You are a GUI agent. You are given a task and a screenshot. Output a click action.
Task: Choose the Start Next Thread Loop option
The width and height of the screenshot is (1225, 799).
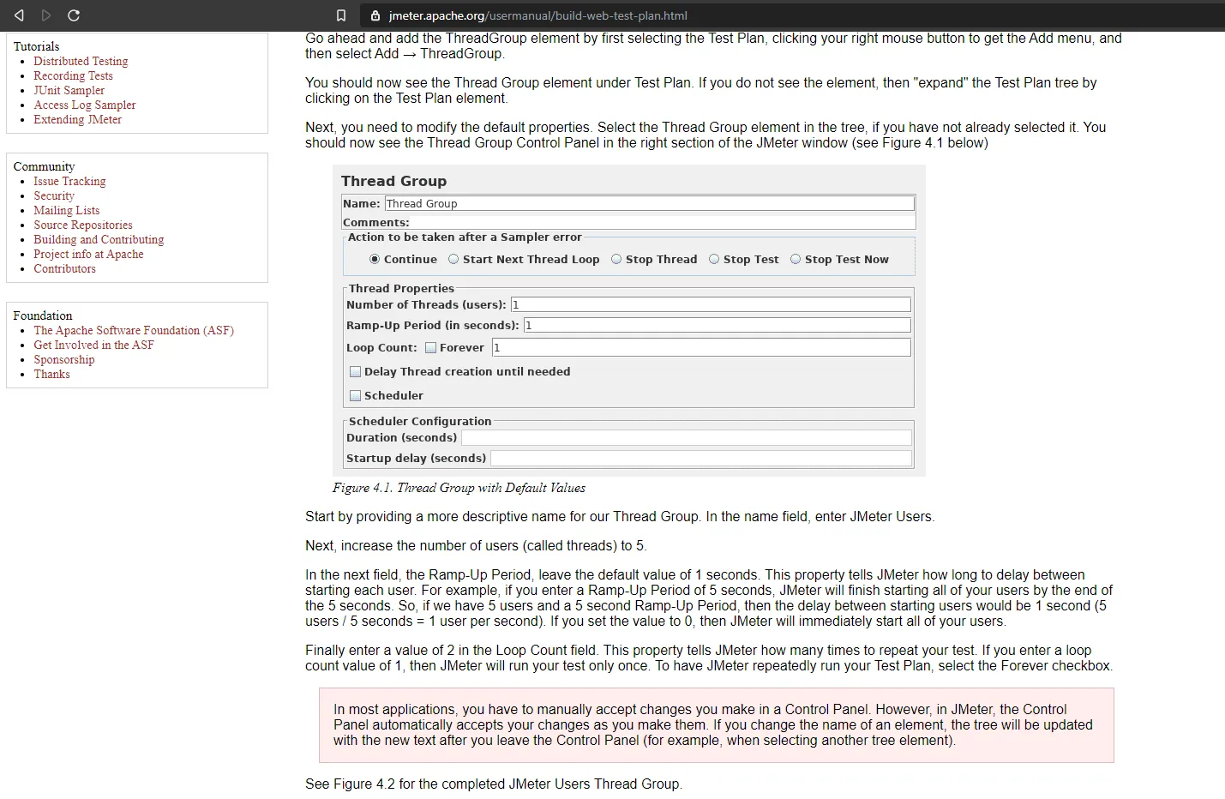click(453, 259)
